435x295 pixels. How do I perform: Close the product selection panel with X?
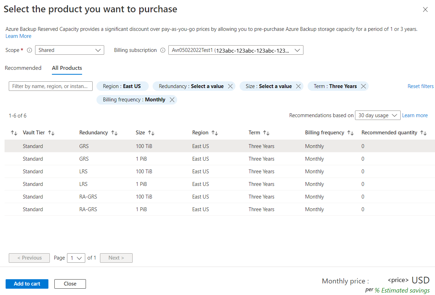[x=425, y=10]
